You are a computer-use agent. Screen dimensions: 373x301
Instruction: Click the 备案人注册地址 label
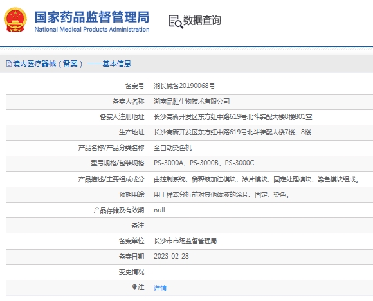[x=122, y=117]
